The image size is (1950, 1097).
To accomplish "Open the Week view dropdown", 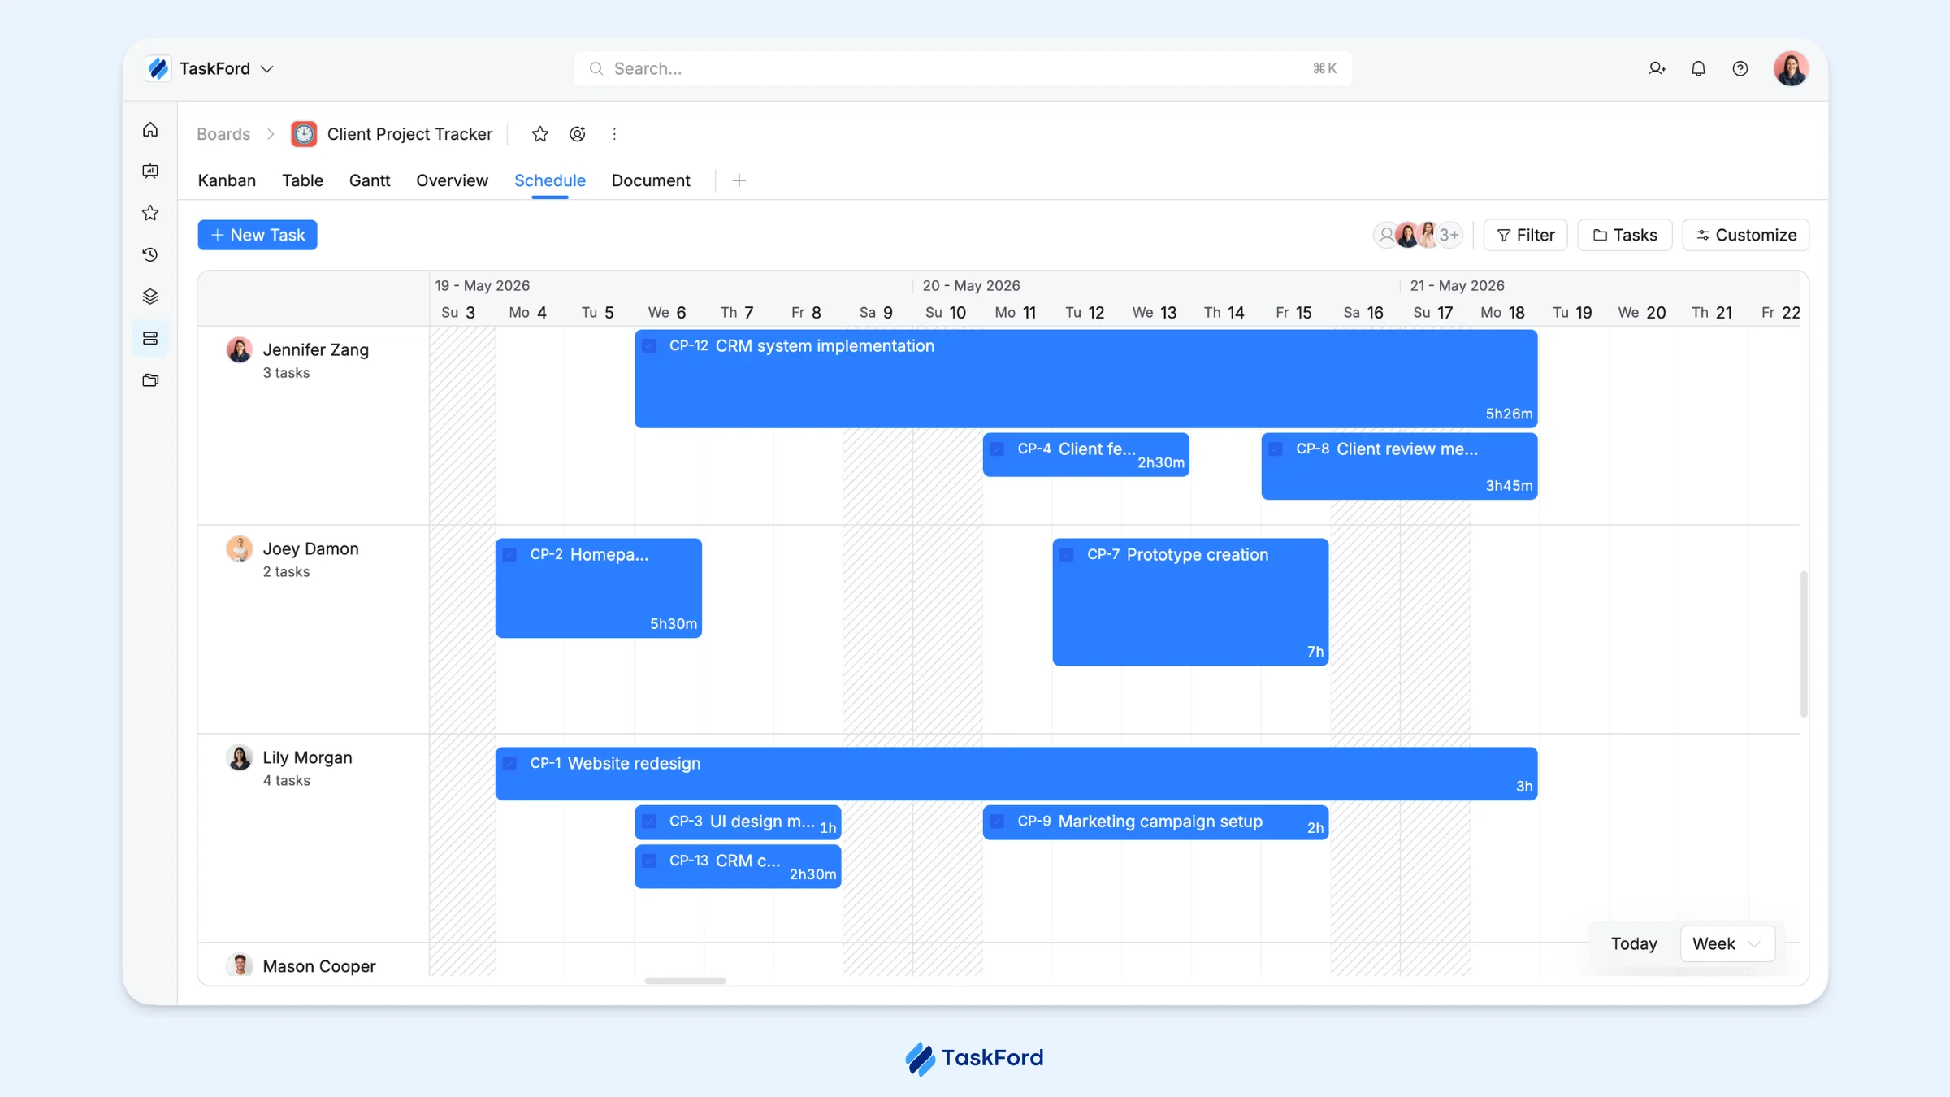I will (1727, 943).
